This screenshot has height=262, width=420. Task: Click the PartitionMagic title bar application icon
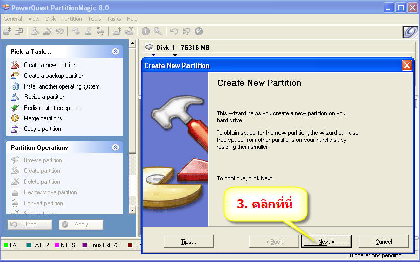click(x=5, y=7)
